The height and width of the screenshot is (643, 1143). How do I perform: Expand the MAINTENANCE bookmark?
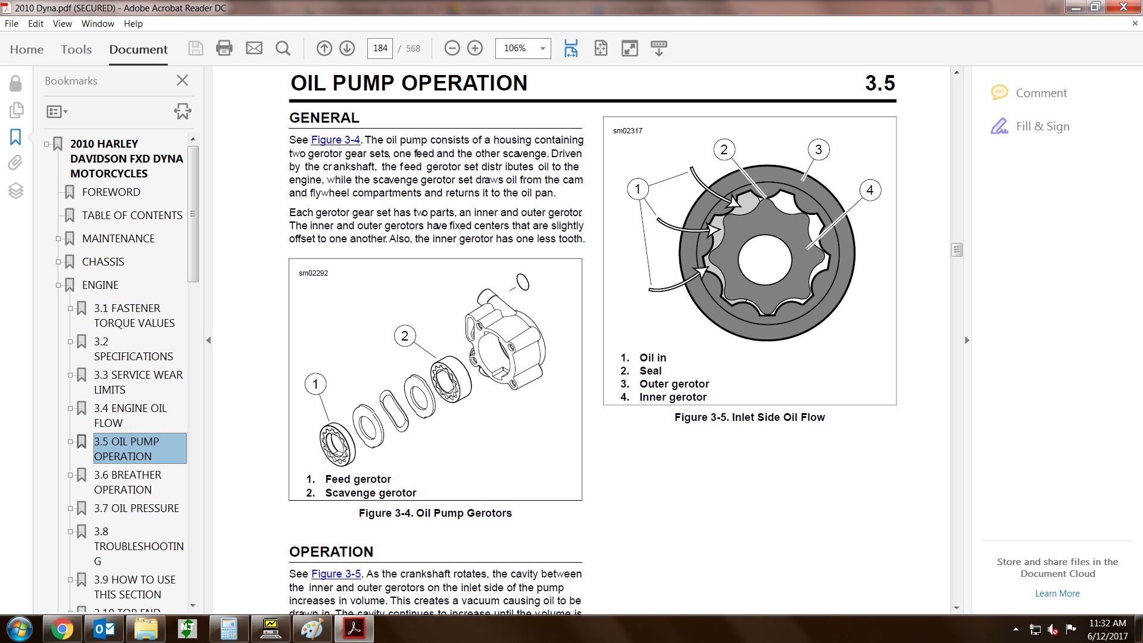click(x=58, y=239)
